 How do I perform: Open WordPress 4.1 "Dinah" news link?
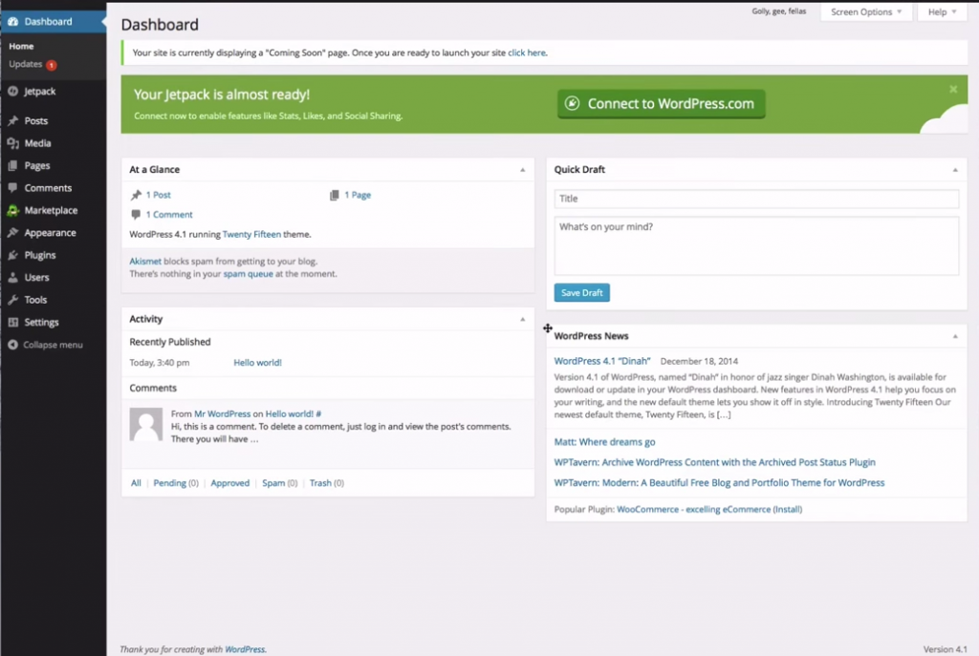coord(602,361)
